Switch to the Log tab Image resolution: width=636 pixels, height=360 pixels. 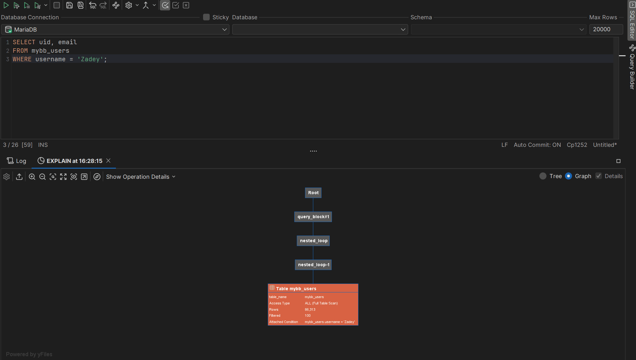(16, 161)
